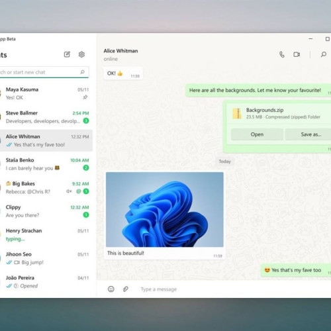Click the 'Here are all the backgrounds' message
Viewport: 331px width, 331px height.
click(x=258, y=90)
